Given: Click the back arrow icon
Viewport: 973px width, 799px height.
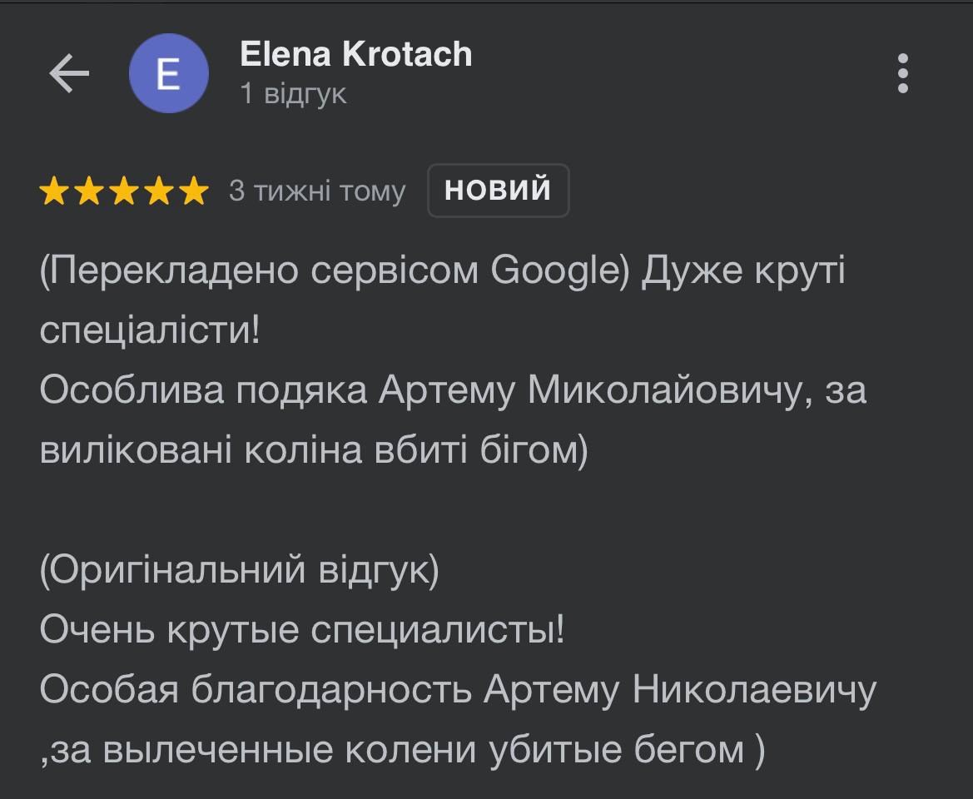Looking at the screenshot, I should (x=69, y=74).
